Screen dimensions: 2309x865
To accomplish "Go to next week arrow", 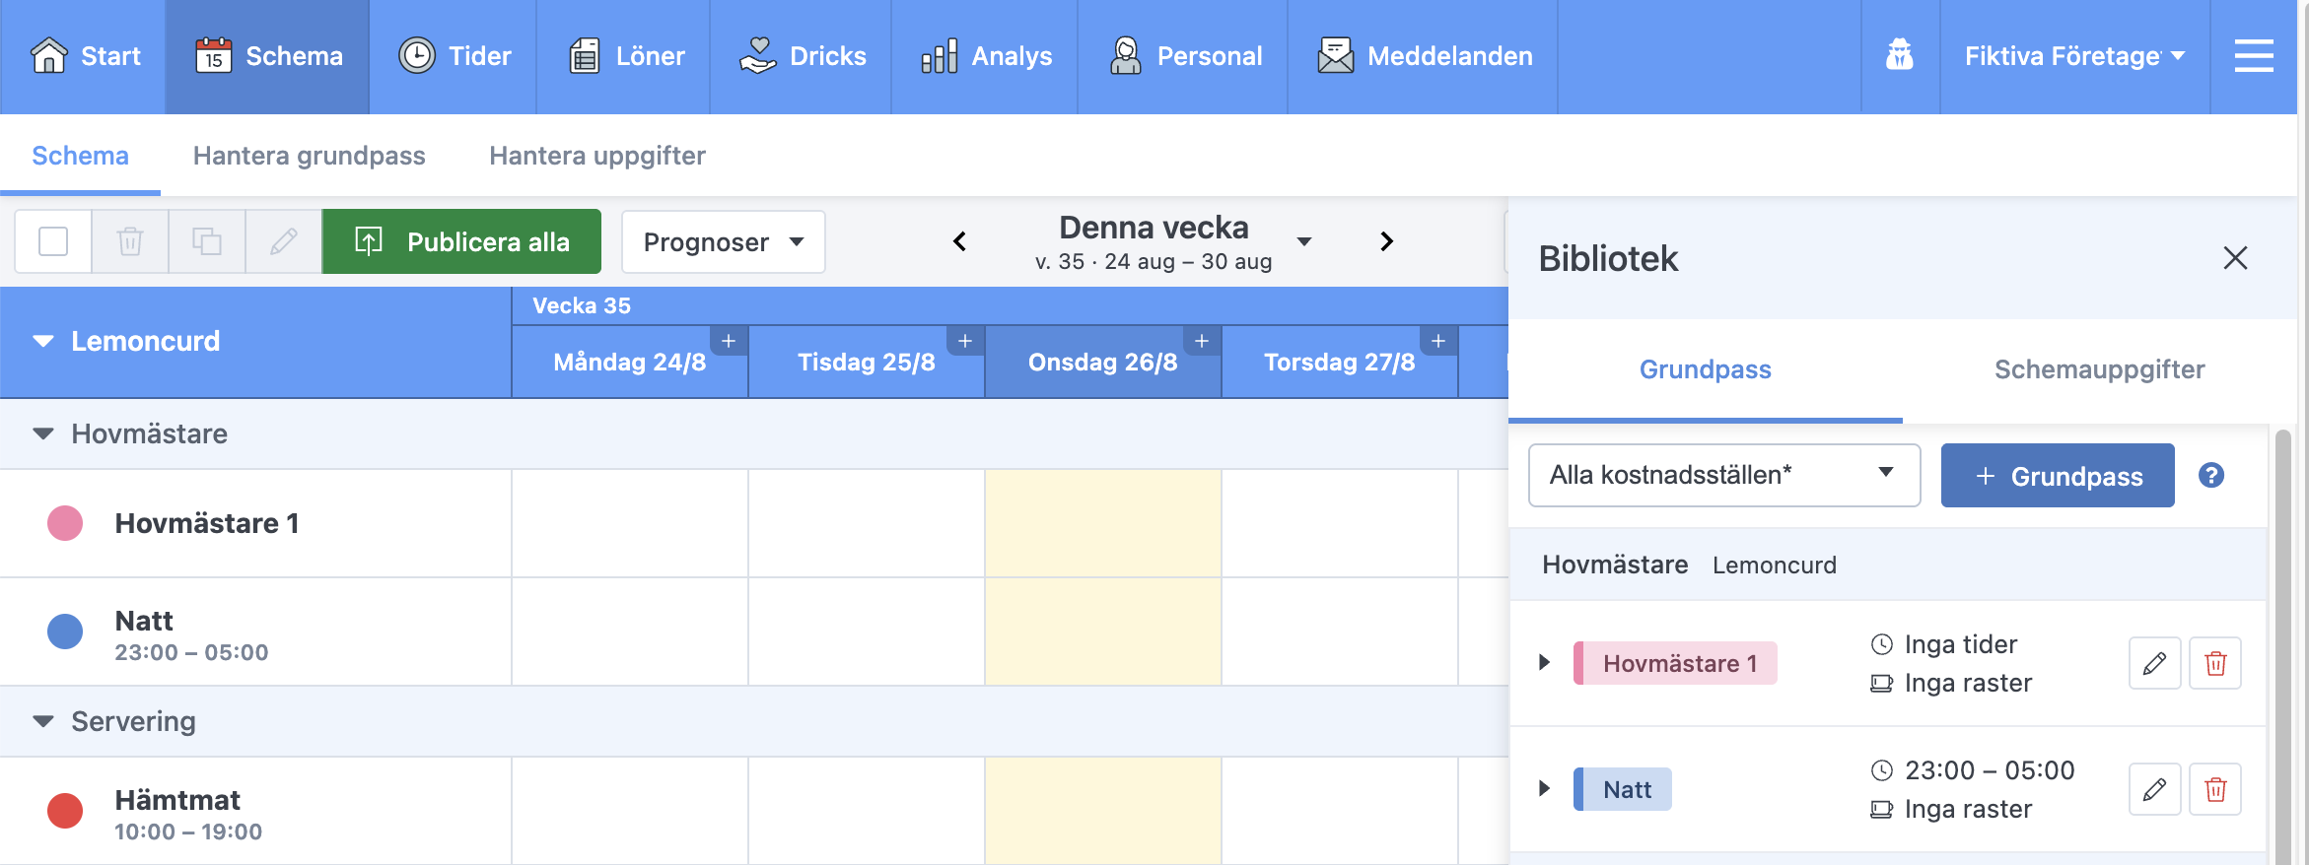I will point(1386,241).
